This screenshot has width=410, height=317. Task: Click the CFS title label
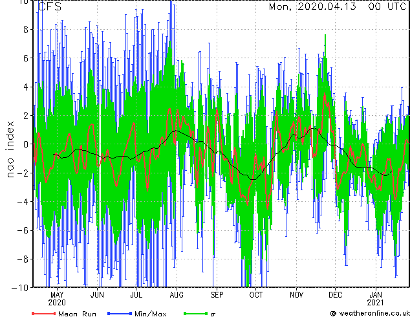50,6
